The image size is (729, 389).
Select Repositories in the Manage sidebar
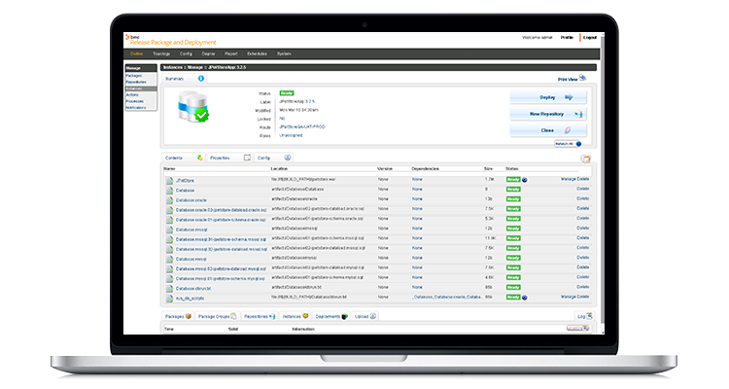(136, 82)
